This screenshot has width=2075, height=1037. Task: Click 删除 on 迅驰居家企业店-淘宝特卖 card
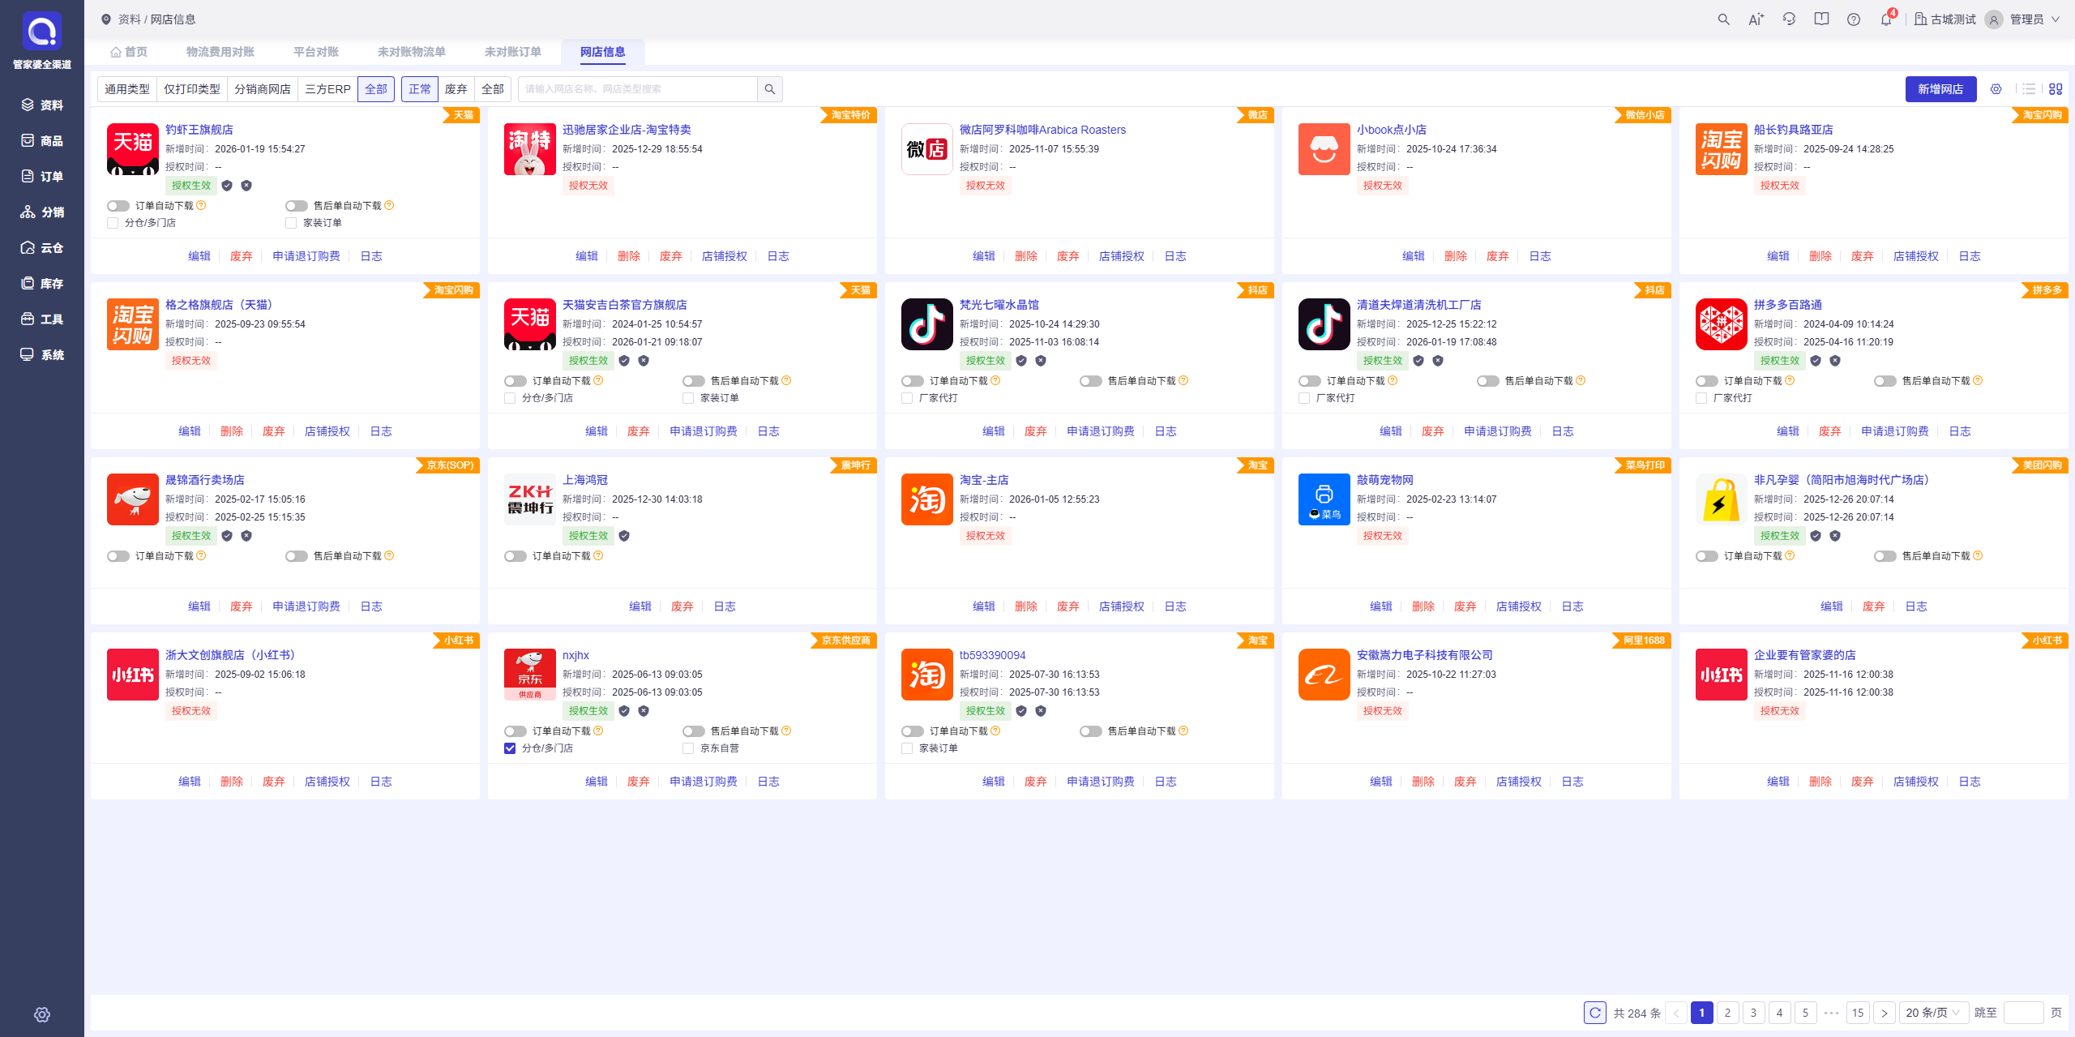click(x=629, y=256)
